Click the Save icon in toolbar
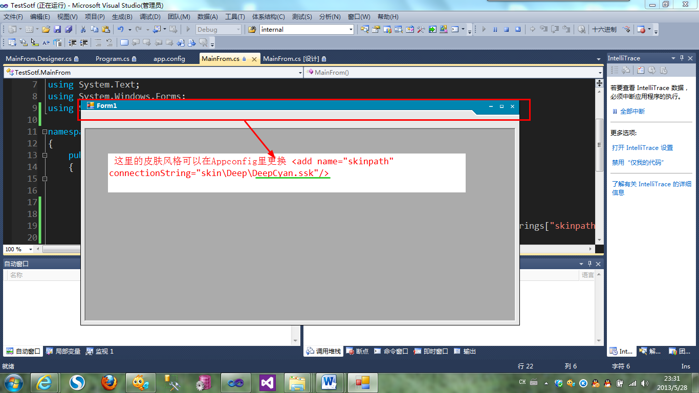Viewport: 699px width, 393px height. tap(57, 29)
